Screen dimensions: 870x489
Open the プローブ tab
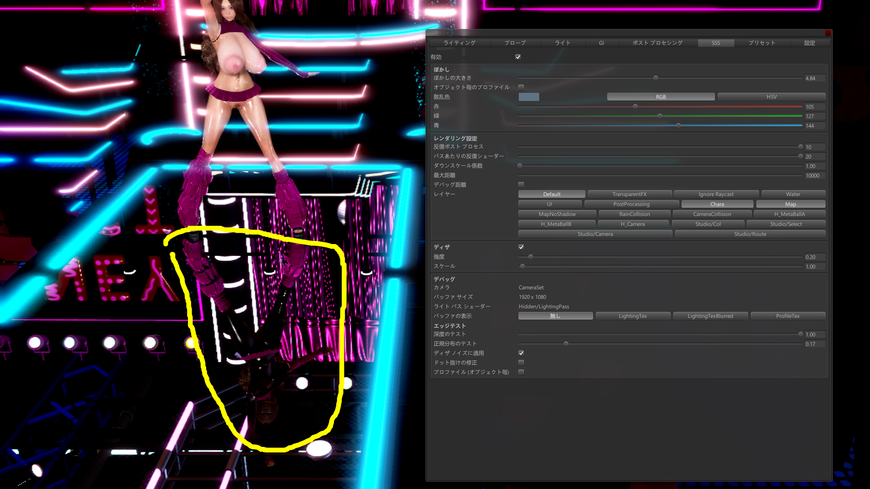(515, 43)
